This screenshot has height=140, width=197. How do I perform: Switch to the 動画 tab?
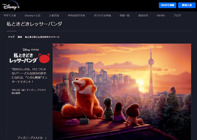(20, 37)
